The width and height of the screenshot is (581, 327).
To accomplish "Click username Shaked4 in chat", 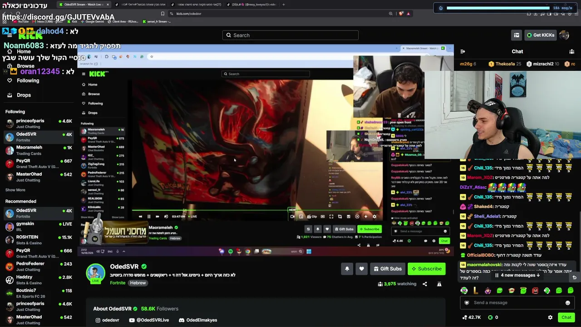I will [x=483, y=207].
